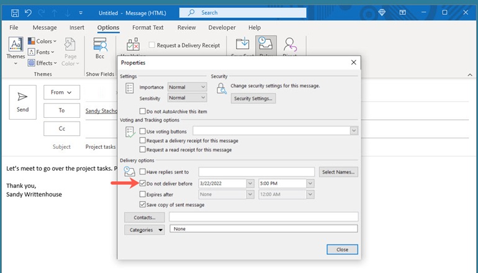
Task: Click the premium diamond icon in title bar
Action: click(x=382, y=12)
